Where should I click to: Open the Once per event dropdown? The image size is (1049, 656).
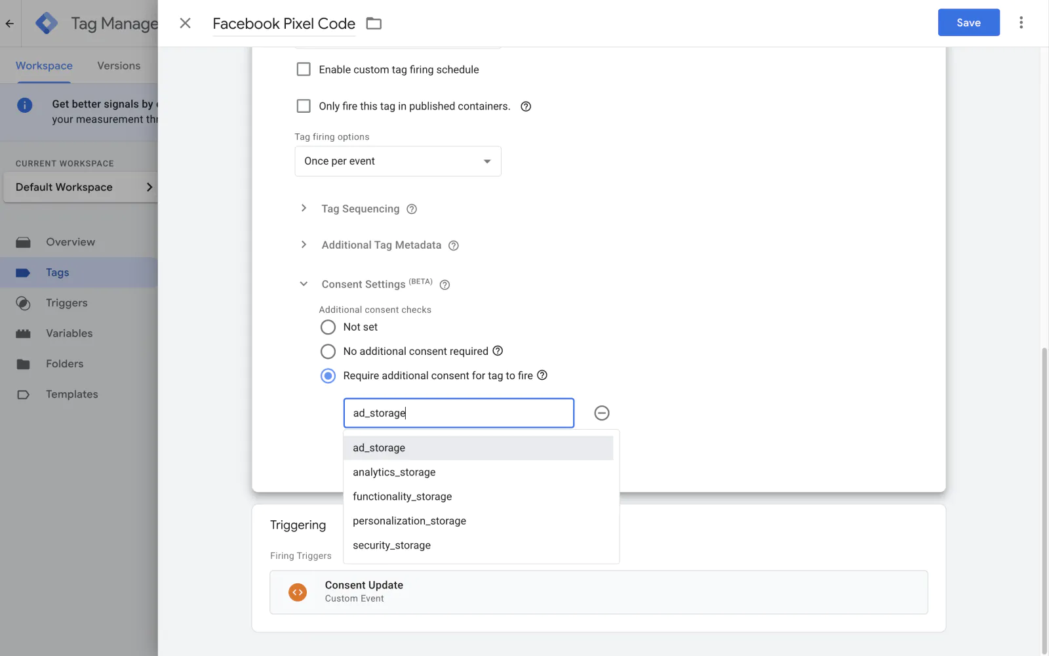point(397,161)
